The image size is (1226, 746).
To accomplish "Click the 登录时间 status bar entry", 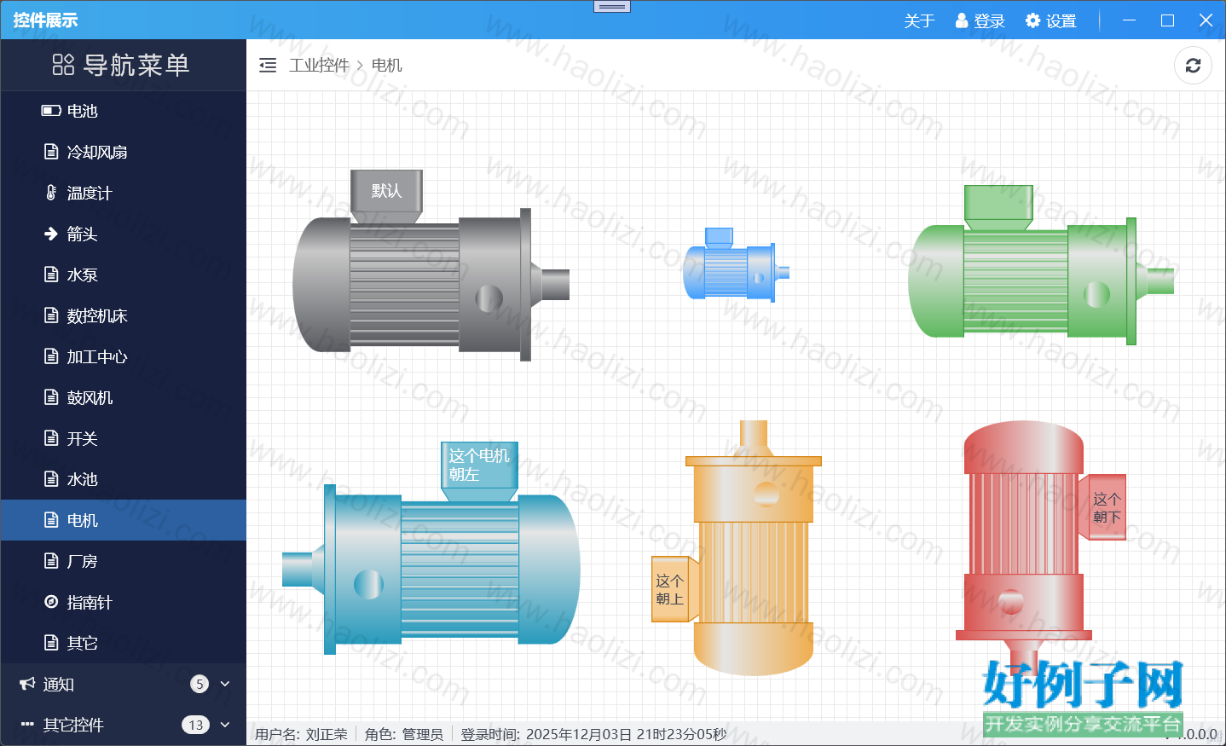I will (593, 734).
